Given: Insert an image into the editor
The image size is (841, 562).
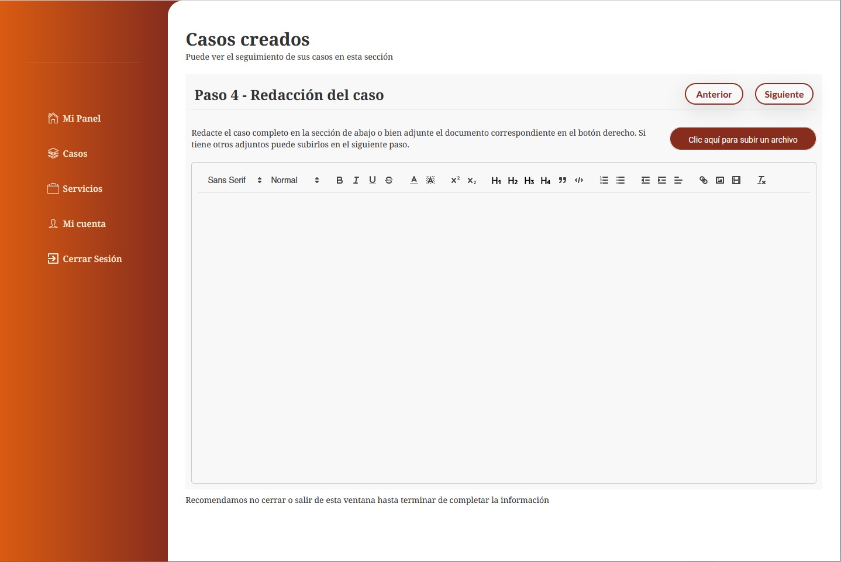Looking at the screenshot, I should coord(720,180).
